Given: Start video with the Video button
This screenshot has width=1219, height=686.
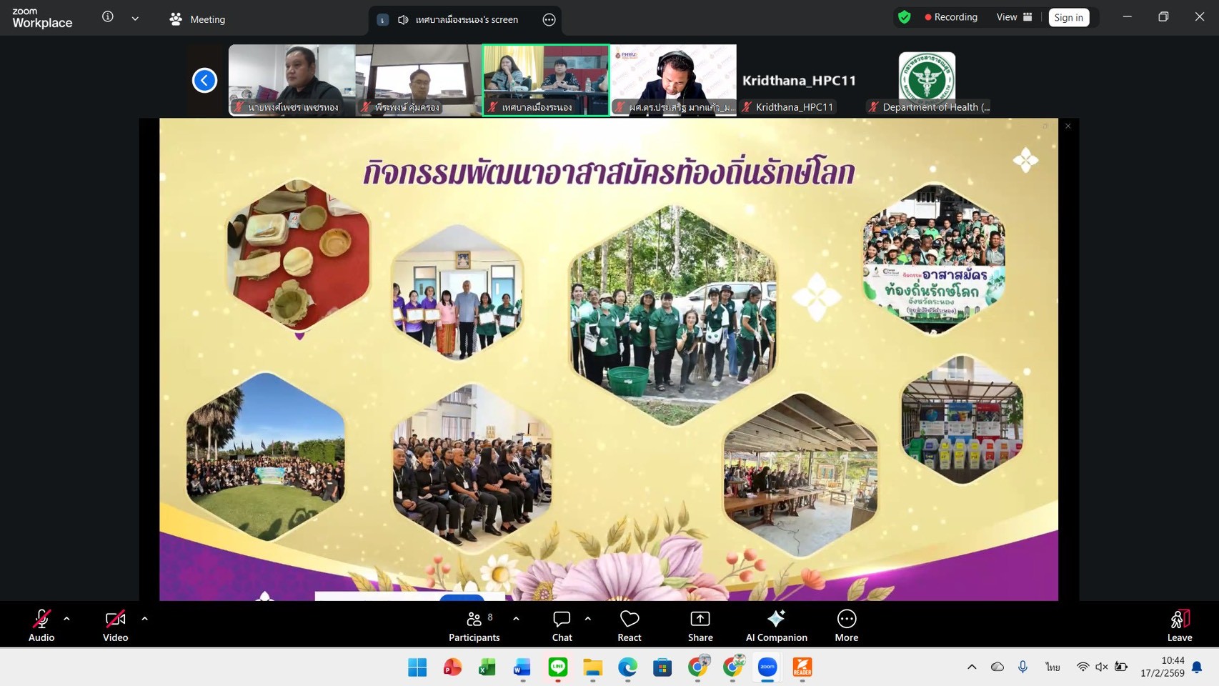Looking at the screenshot, I should click(115, 625).
